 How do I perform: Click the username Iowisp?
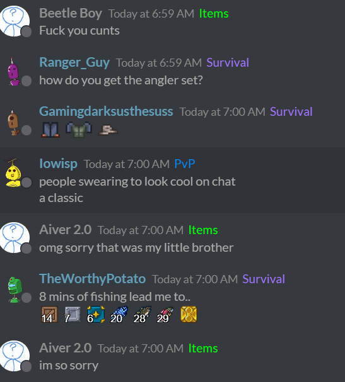pyautogui.click(x=59, y=164)
